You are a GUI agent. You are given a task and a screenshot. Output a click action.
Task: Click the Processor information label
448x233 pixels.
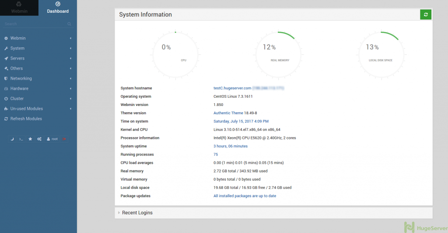[x=140, y=138]
